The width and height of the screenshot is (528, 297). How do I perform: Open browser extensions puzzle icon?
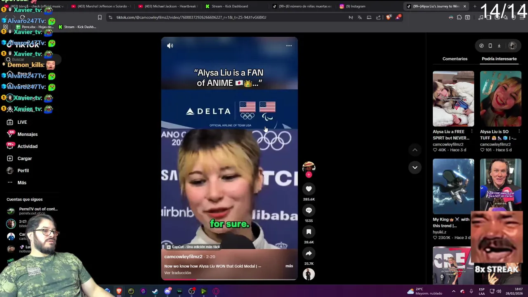pyautogui.click(x=459, y=17)
